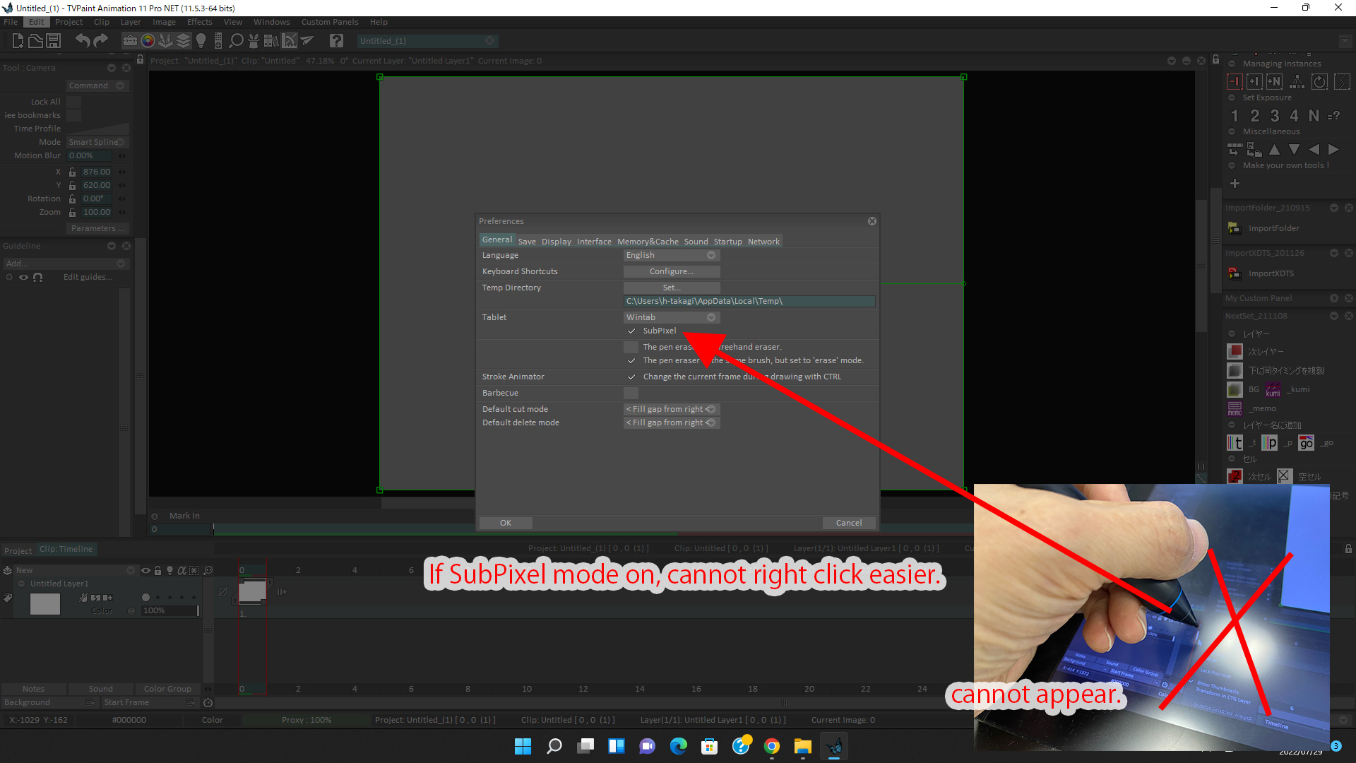Switch to the Memory&Cache preferences tab
The image size is (1356, 763).
click(648, 242)
